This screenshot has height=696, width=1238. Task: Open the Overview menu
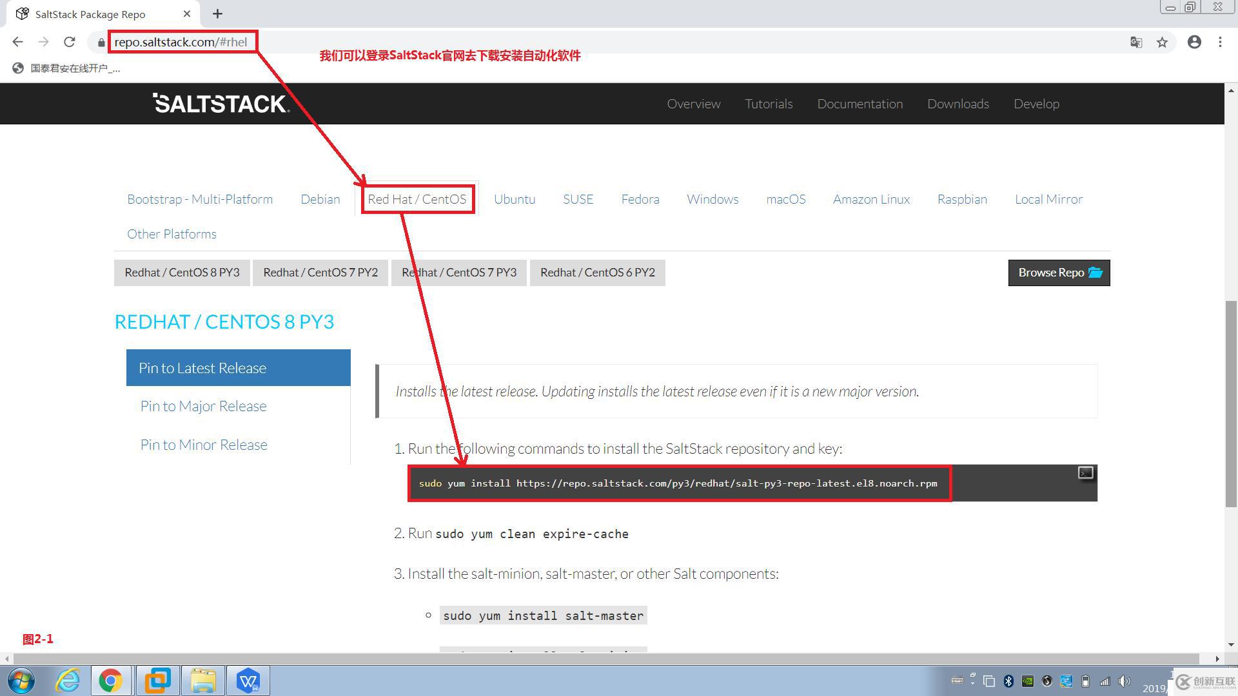(694, 104)
